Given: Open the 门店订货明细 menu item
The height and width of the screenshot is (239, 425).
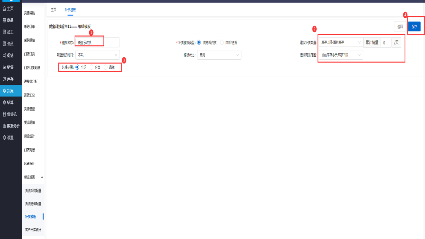Looking at the screenshot, I should click(x=33, y=68).
